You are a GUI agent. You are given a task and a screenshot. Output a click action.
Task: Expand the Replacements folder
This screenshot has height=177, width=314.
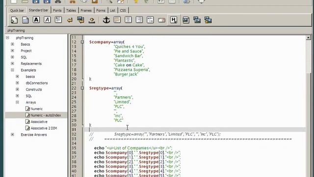point(12,63)
